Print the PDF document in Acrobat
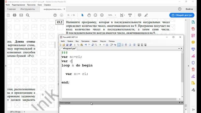201x113 pixels. pos(15,15)
